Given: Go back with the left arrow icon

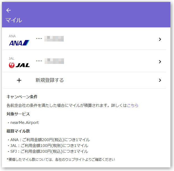Looking at the screenshot, I should (9, 10).
